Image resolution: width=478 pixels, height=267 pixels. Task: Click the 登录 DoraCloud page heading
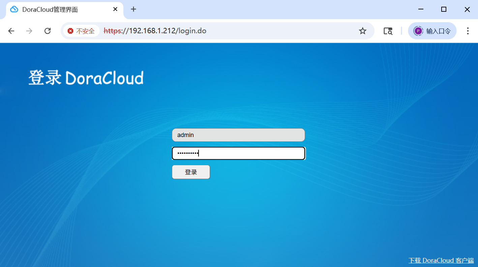[x=86, y=78]
